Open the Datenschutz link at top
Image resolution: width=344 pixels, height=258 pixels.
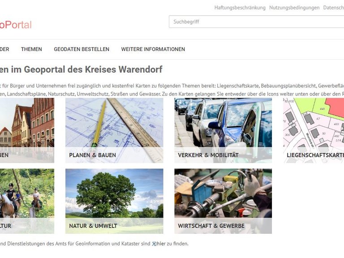click(x=333, y=8)
